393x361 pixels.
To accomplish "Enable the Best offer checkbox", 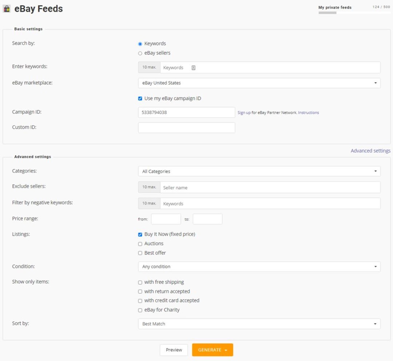I will pyautogui.click(x=140, y=253).
